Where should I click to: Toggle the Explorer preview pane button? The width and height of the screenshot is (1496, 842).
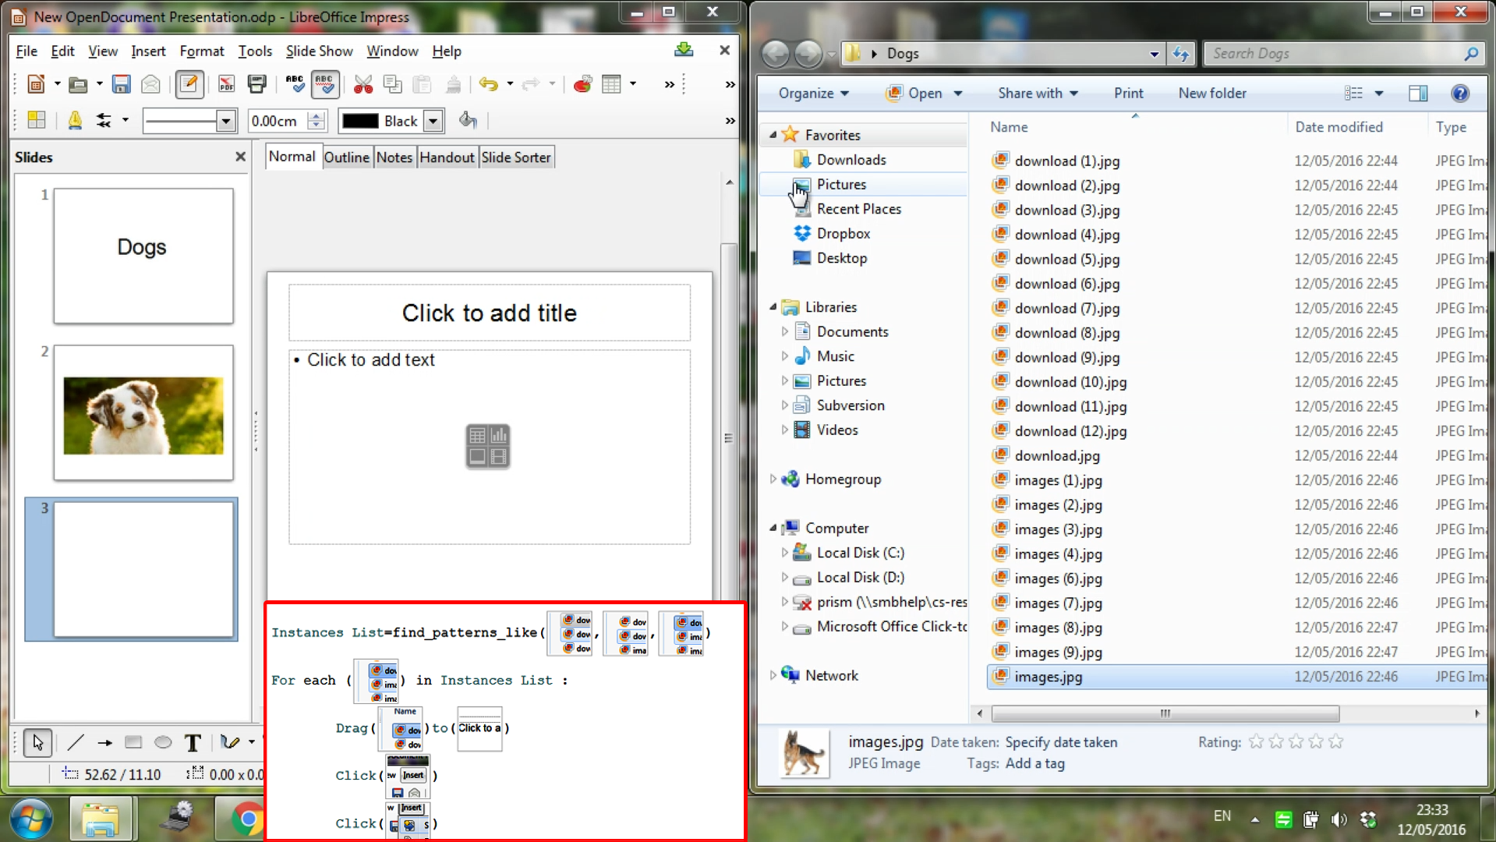[x=1418, y=94]
